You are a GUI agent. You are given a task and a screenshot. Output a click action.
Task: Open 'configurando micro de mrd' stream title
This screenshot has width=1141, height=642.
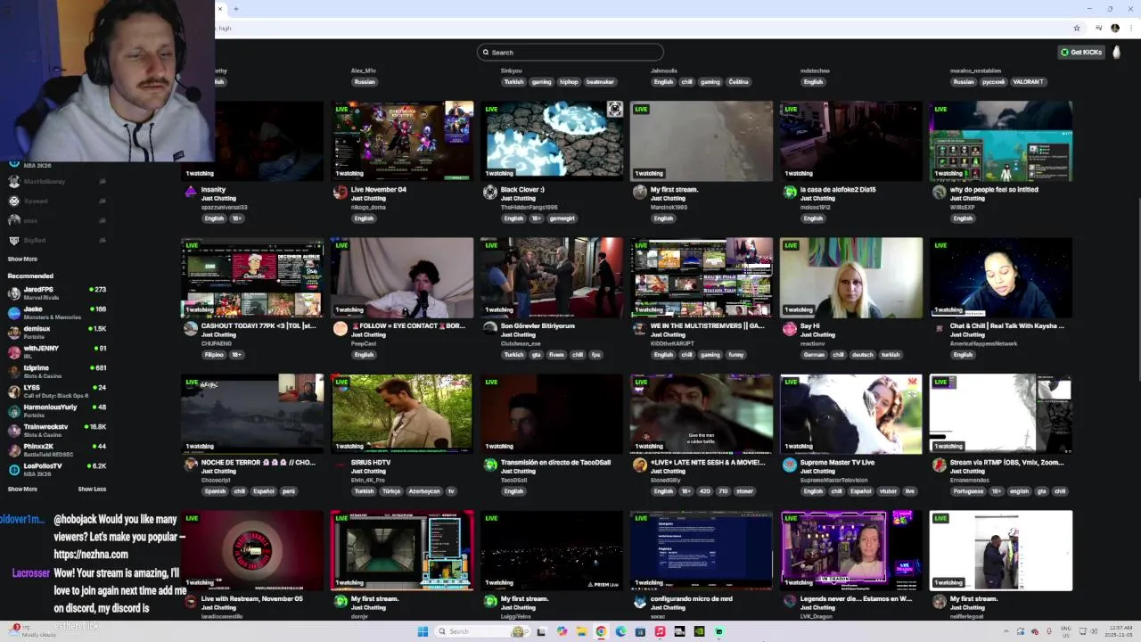pyautogui.click(x=692, y=598)
